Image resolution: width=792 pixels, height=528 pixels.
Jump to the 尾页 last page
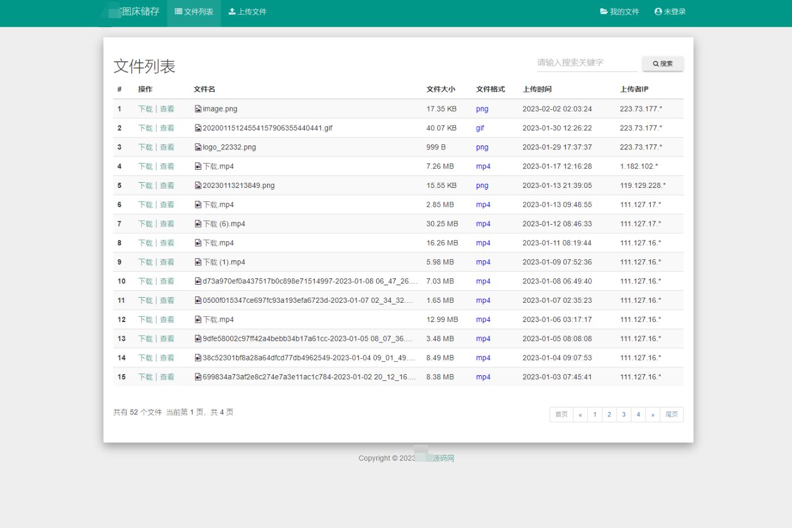(672, 414)
